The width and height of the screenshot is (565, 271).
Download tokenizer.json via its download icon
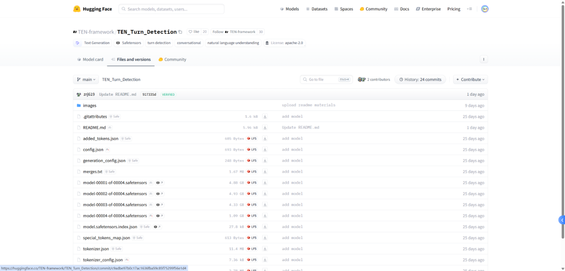[265, 249]
